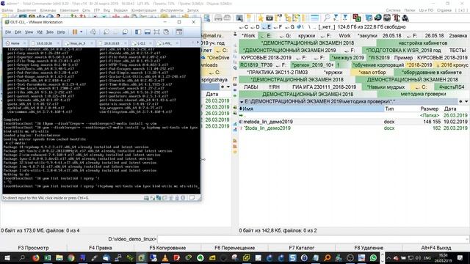Open the методика проверки tab
This screenshot has height=264, width=470.
pyautogui.click(x=423, y=94)
